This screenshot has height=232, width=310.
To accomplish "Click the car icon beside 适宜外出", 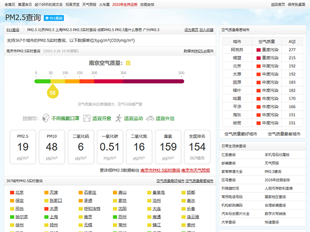I will [150, 119].
